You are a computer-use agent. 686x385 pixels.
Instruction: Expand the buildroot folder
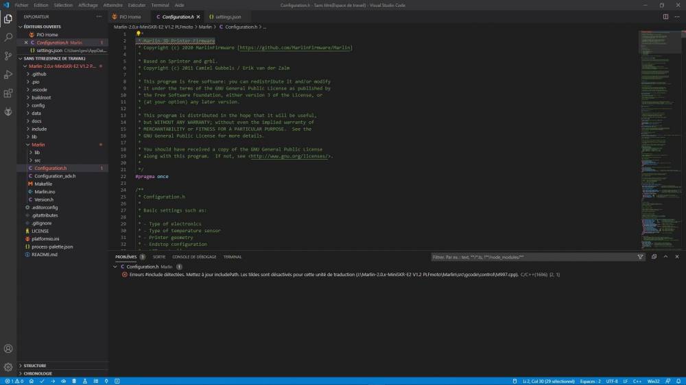[28, 97]
